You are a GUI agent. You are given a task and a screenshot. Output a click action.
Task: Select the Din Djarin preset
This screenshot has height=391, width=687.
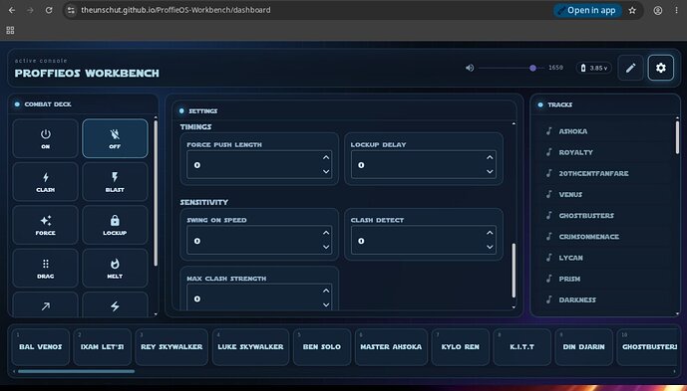click(x=583, y=347)
